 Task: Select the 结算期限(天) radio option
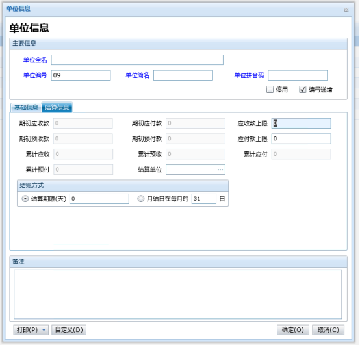[25, 199]
